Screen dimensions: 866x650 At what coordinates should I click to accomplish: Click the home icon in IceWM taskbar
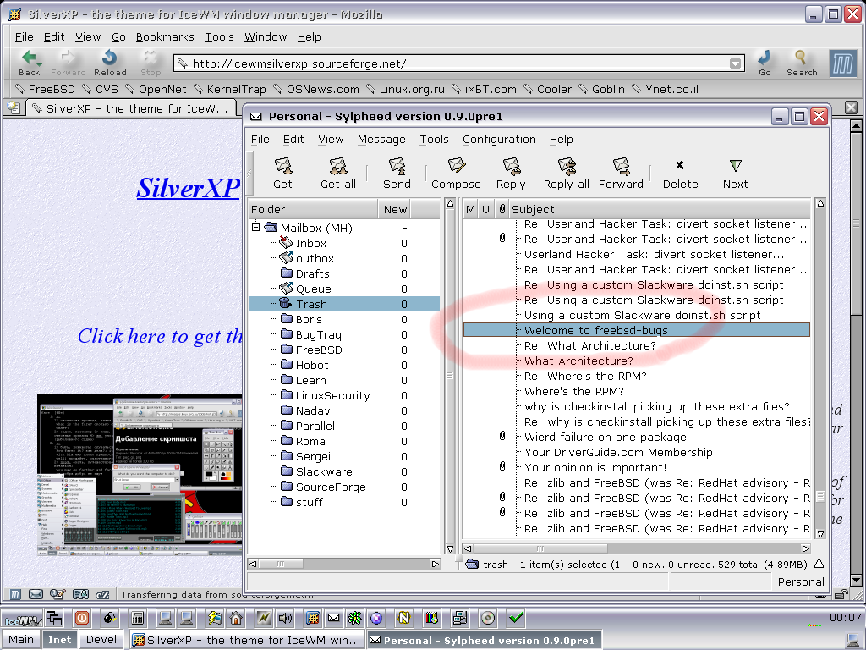236,618
